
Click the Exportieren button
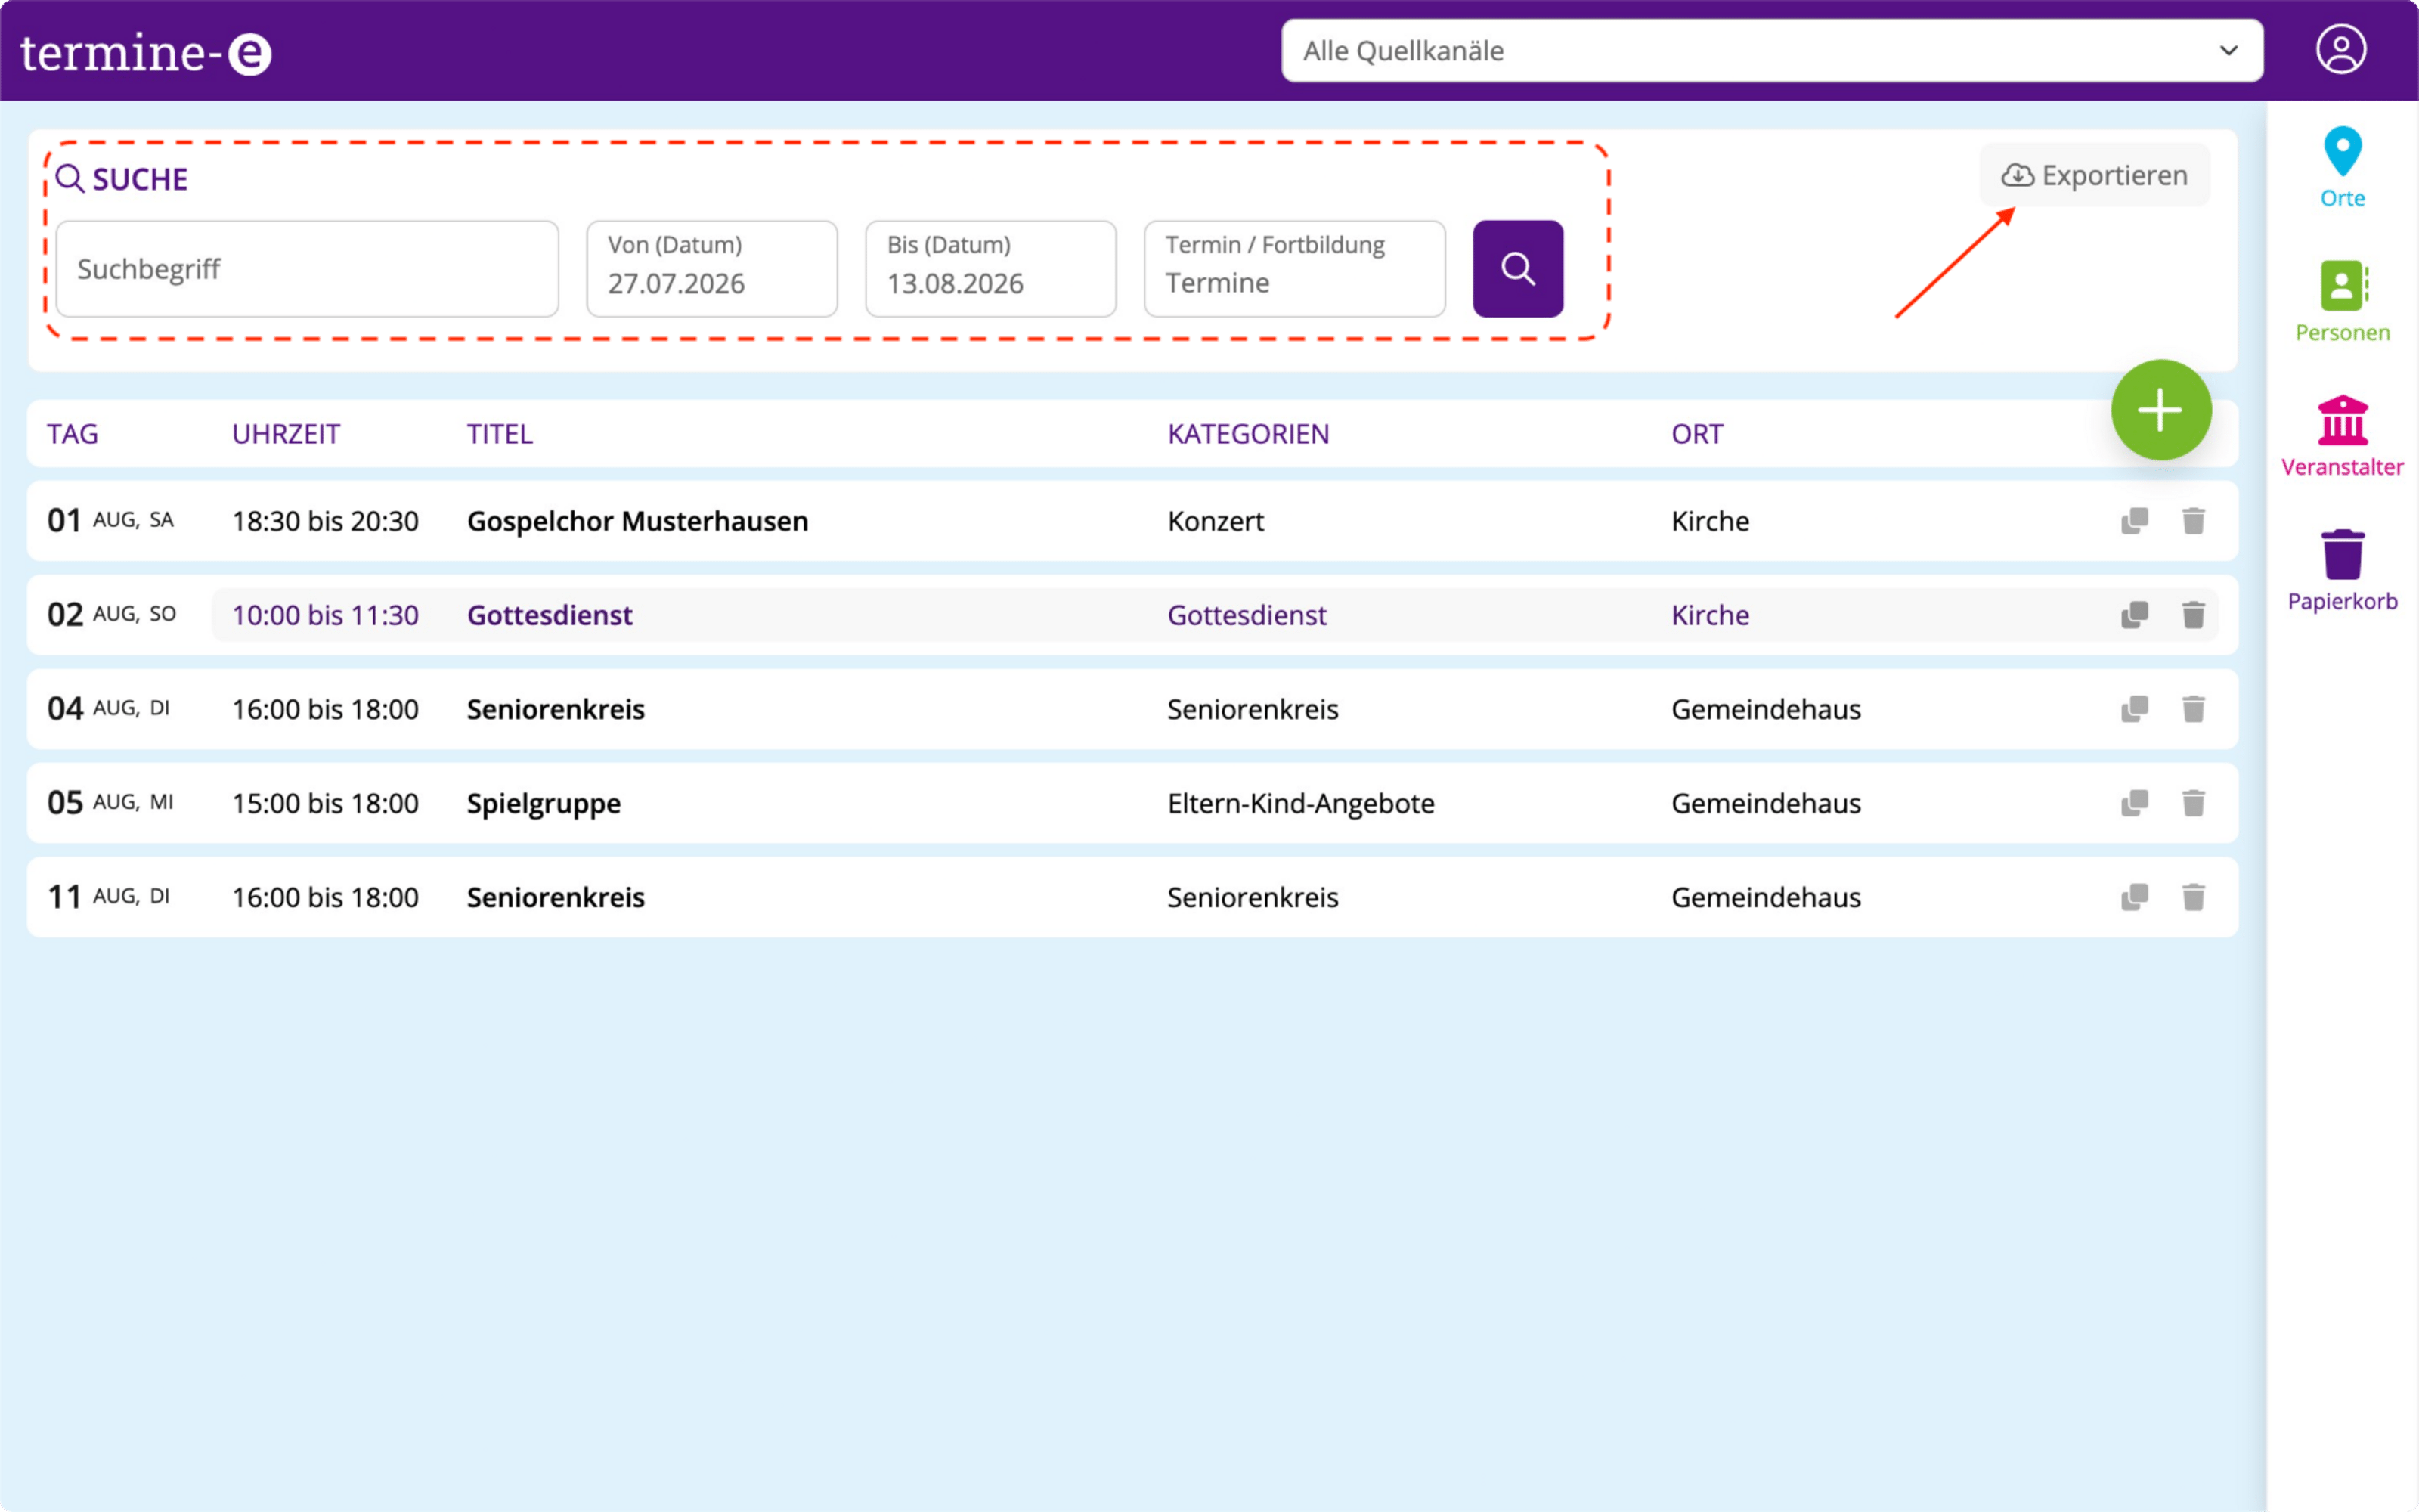2094,175
